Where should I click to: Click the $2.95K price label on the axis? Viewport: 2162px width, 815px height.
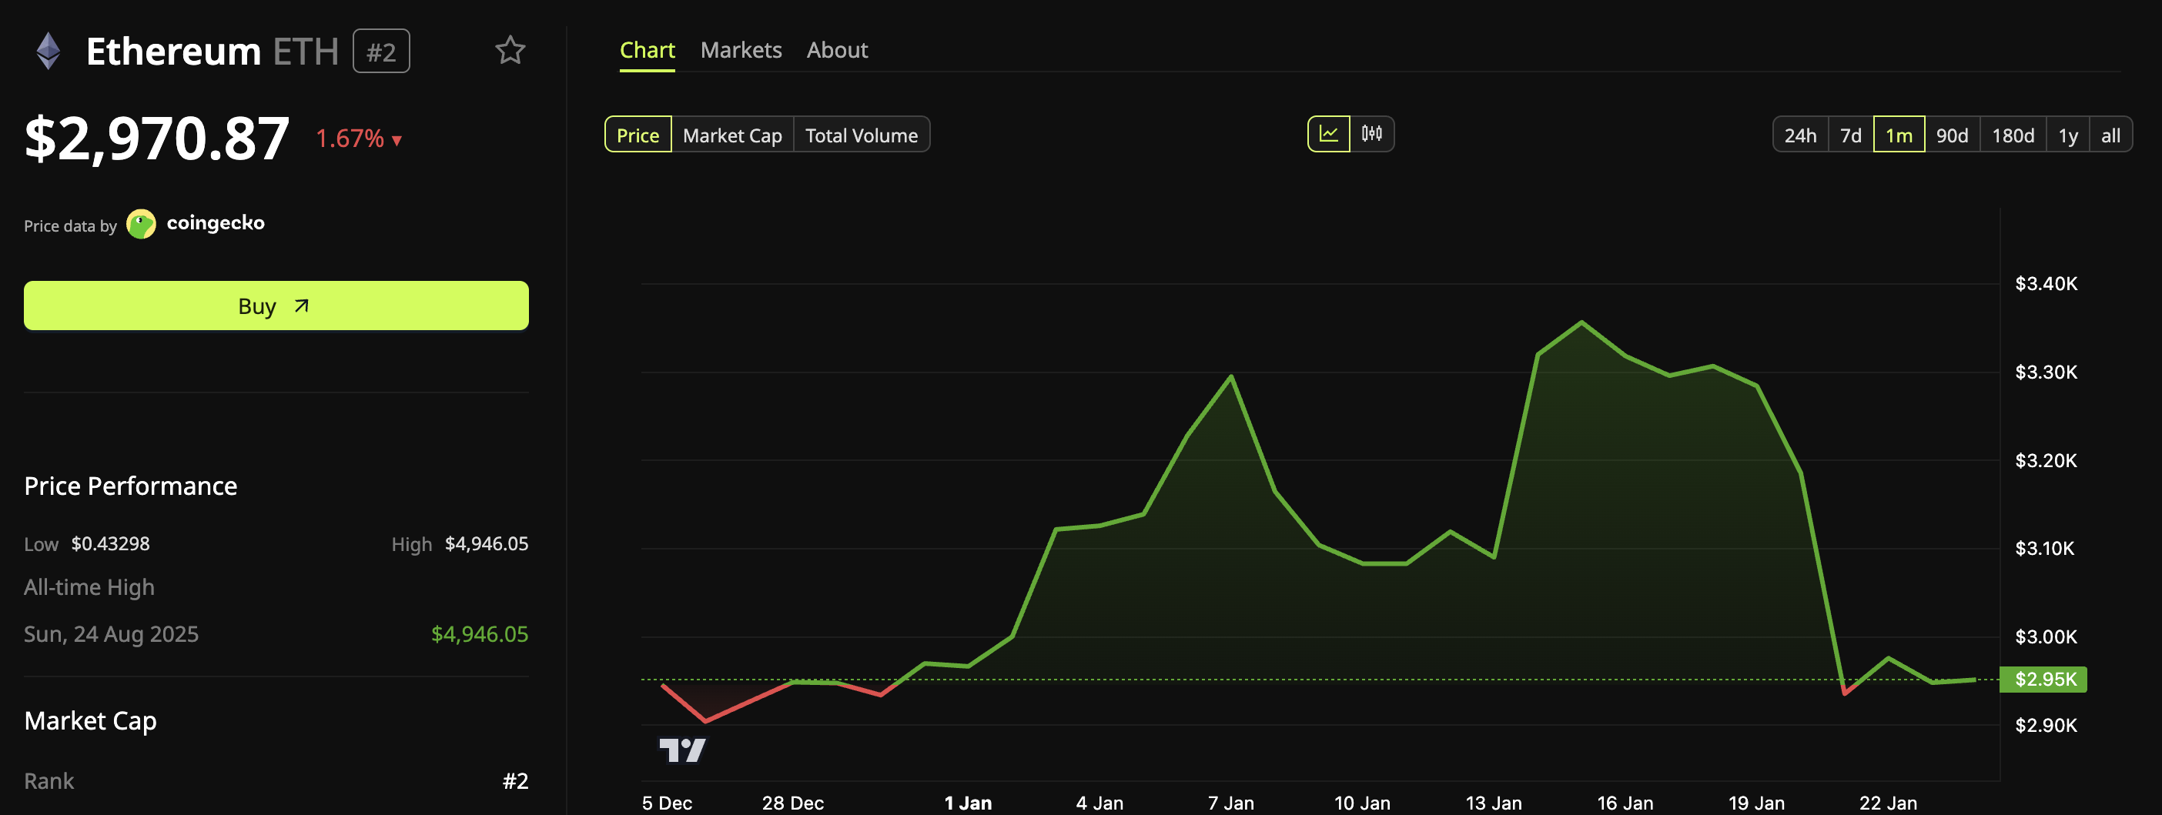2043,679
